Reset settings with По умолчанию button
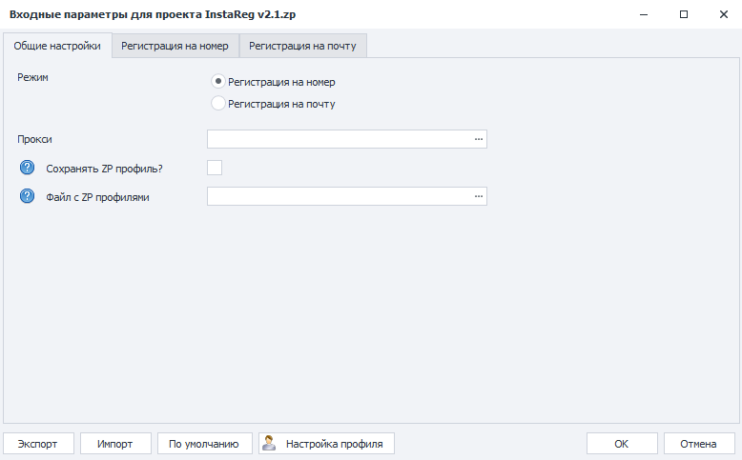742x460 pixels. (x=204, y=444)
